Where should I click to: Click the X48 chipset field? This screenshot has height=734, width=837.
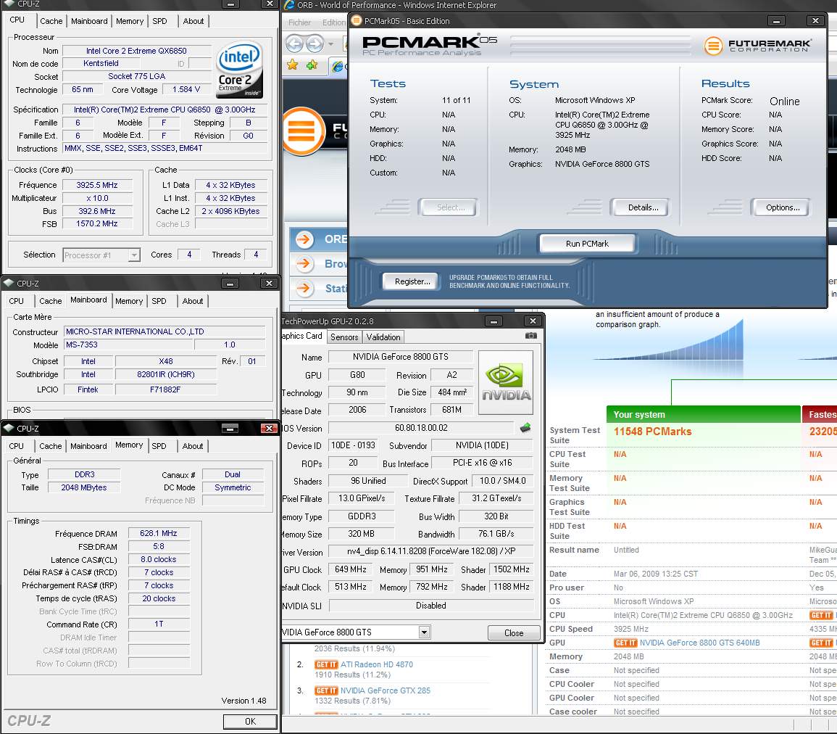[x=165, y=361]
